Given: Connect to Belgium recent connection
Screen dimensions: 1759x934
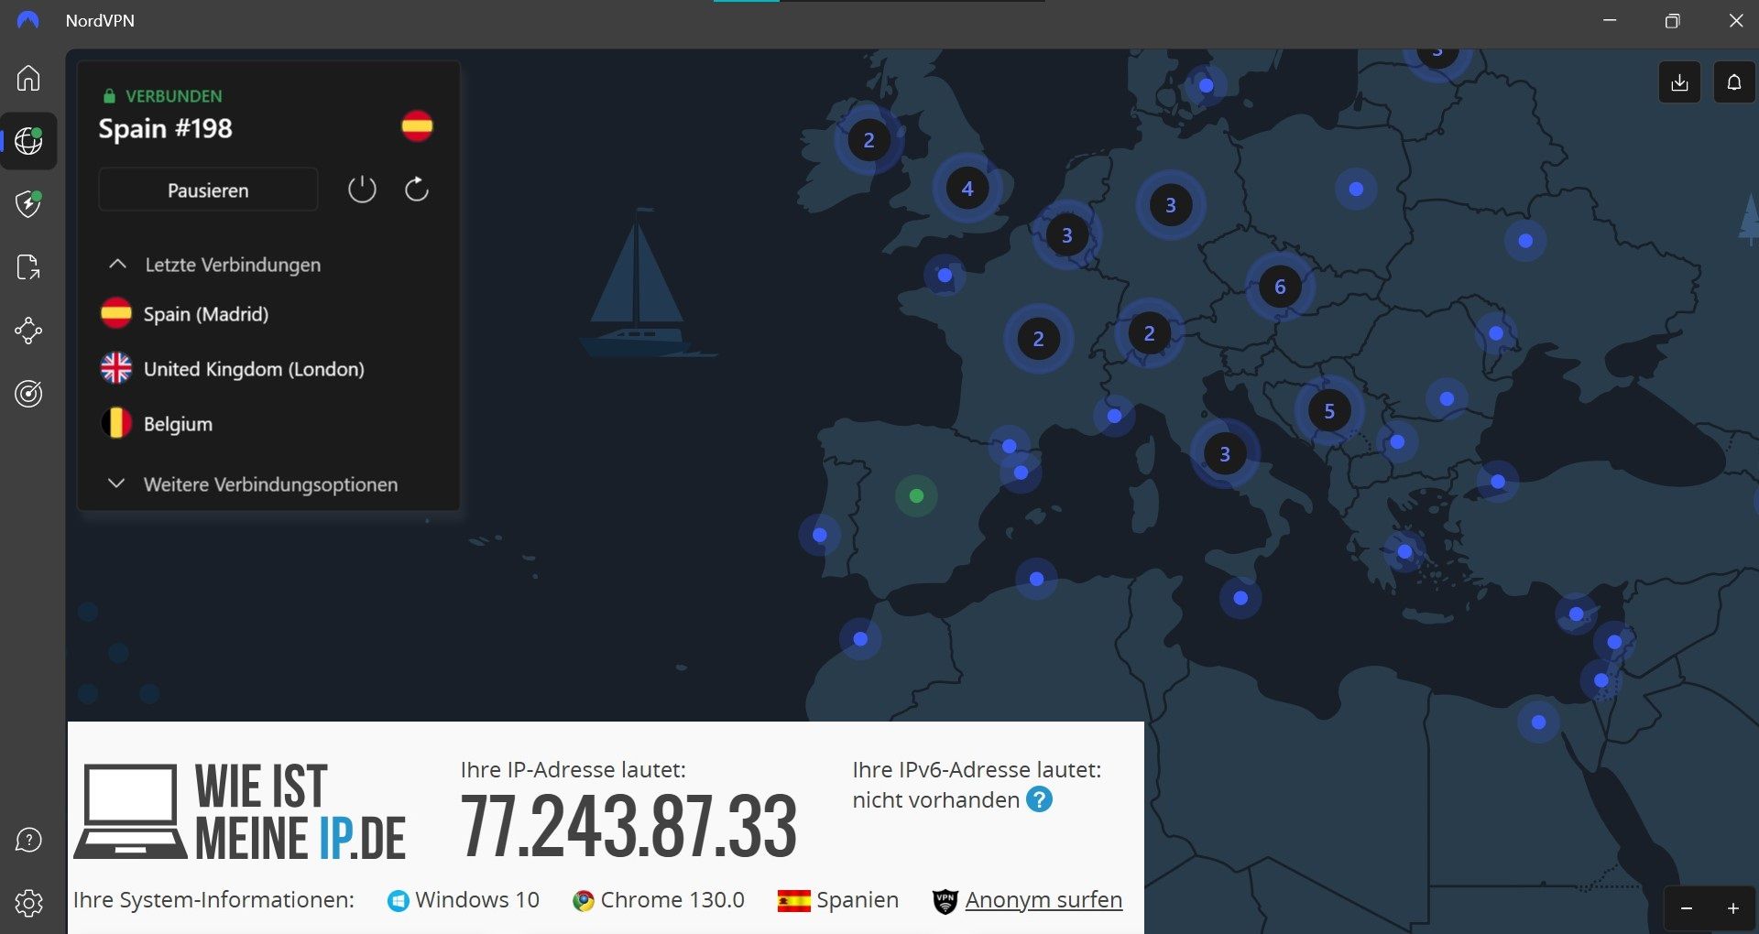Looking at the screenshot, I should pyautogui.click(x=157, y=424).
